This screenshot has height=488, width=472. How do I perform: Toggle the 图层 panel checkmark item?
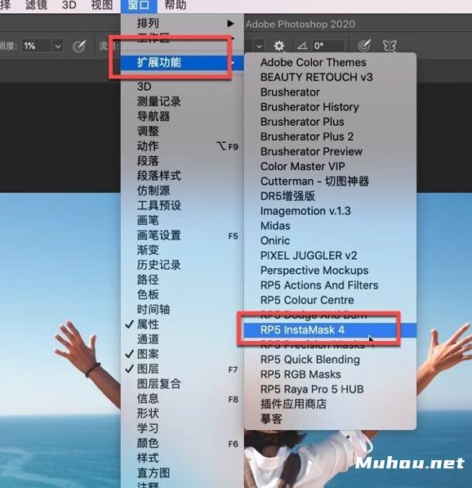(182, 369)
